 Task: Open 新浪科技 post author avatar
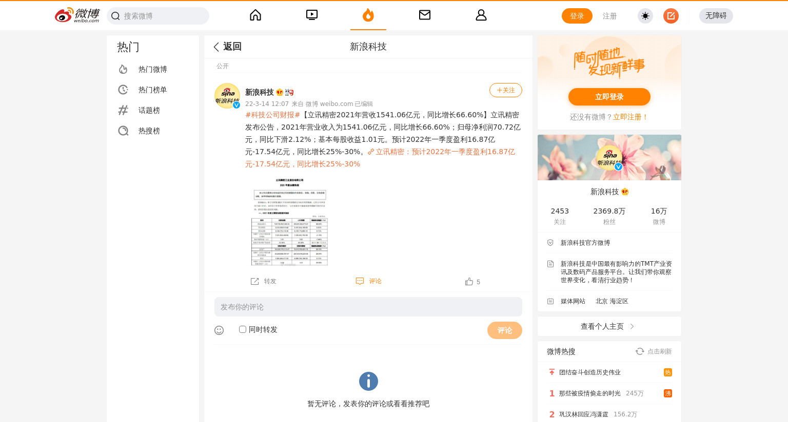click(227, 96)
